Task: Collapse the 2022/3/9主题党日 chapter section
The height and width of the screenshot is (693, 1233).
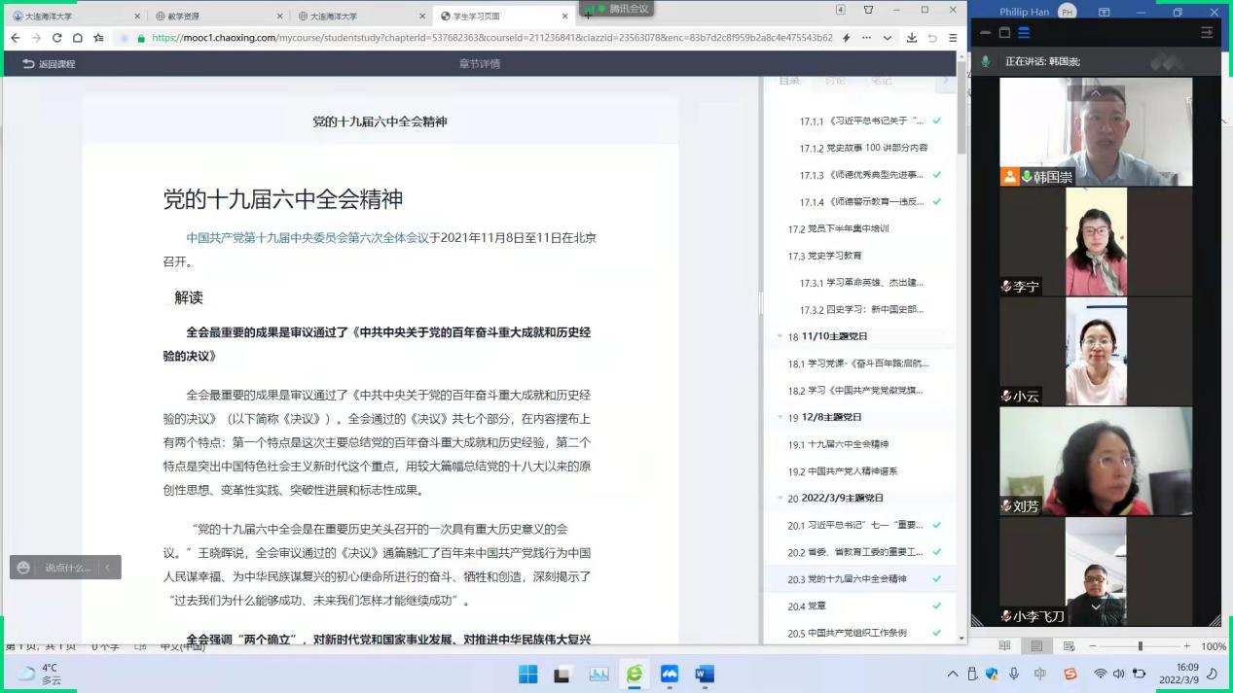Action: tap(780, 499)
